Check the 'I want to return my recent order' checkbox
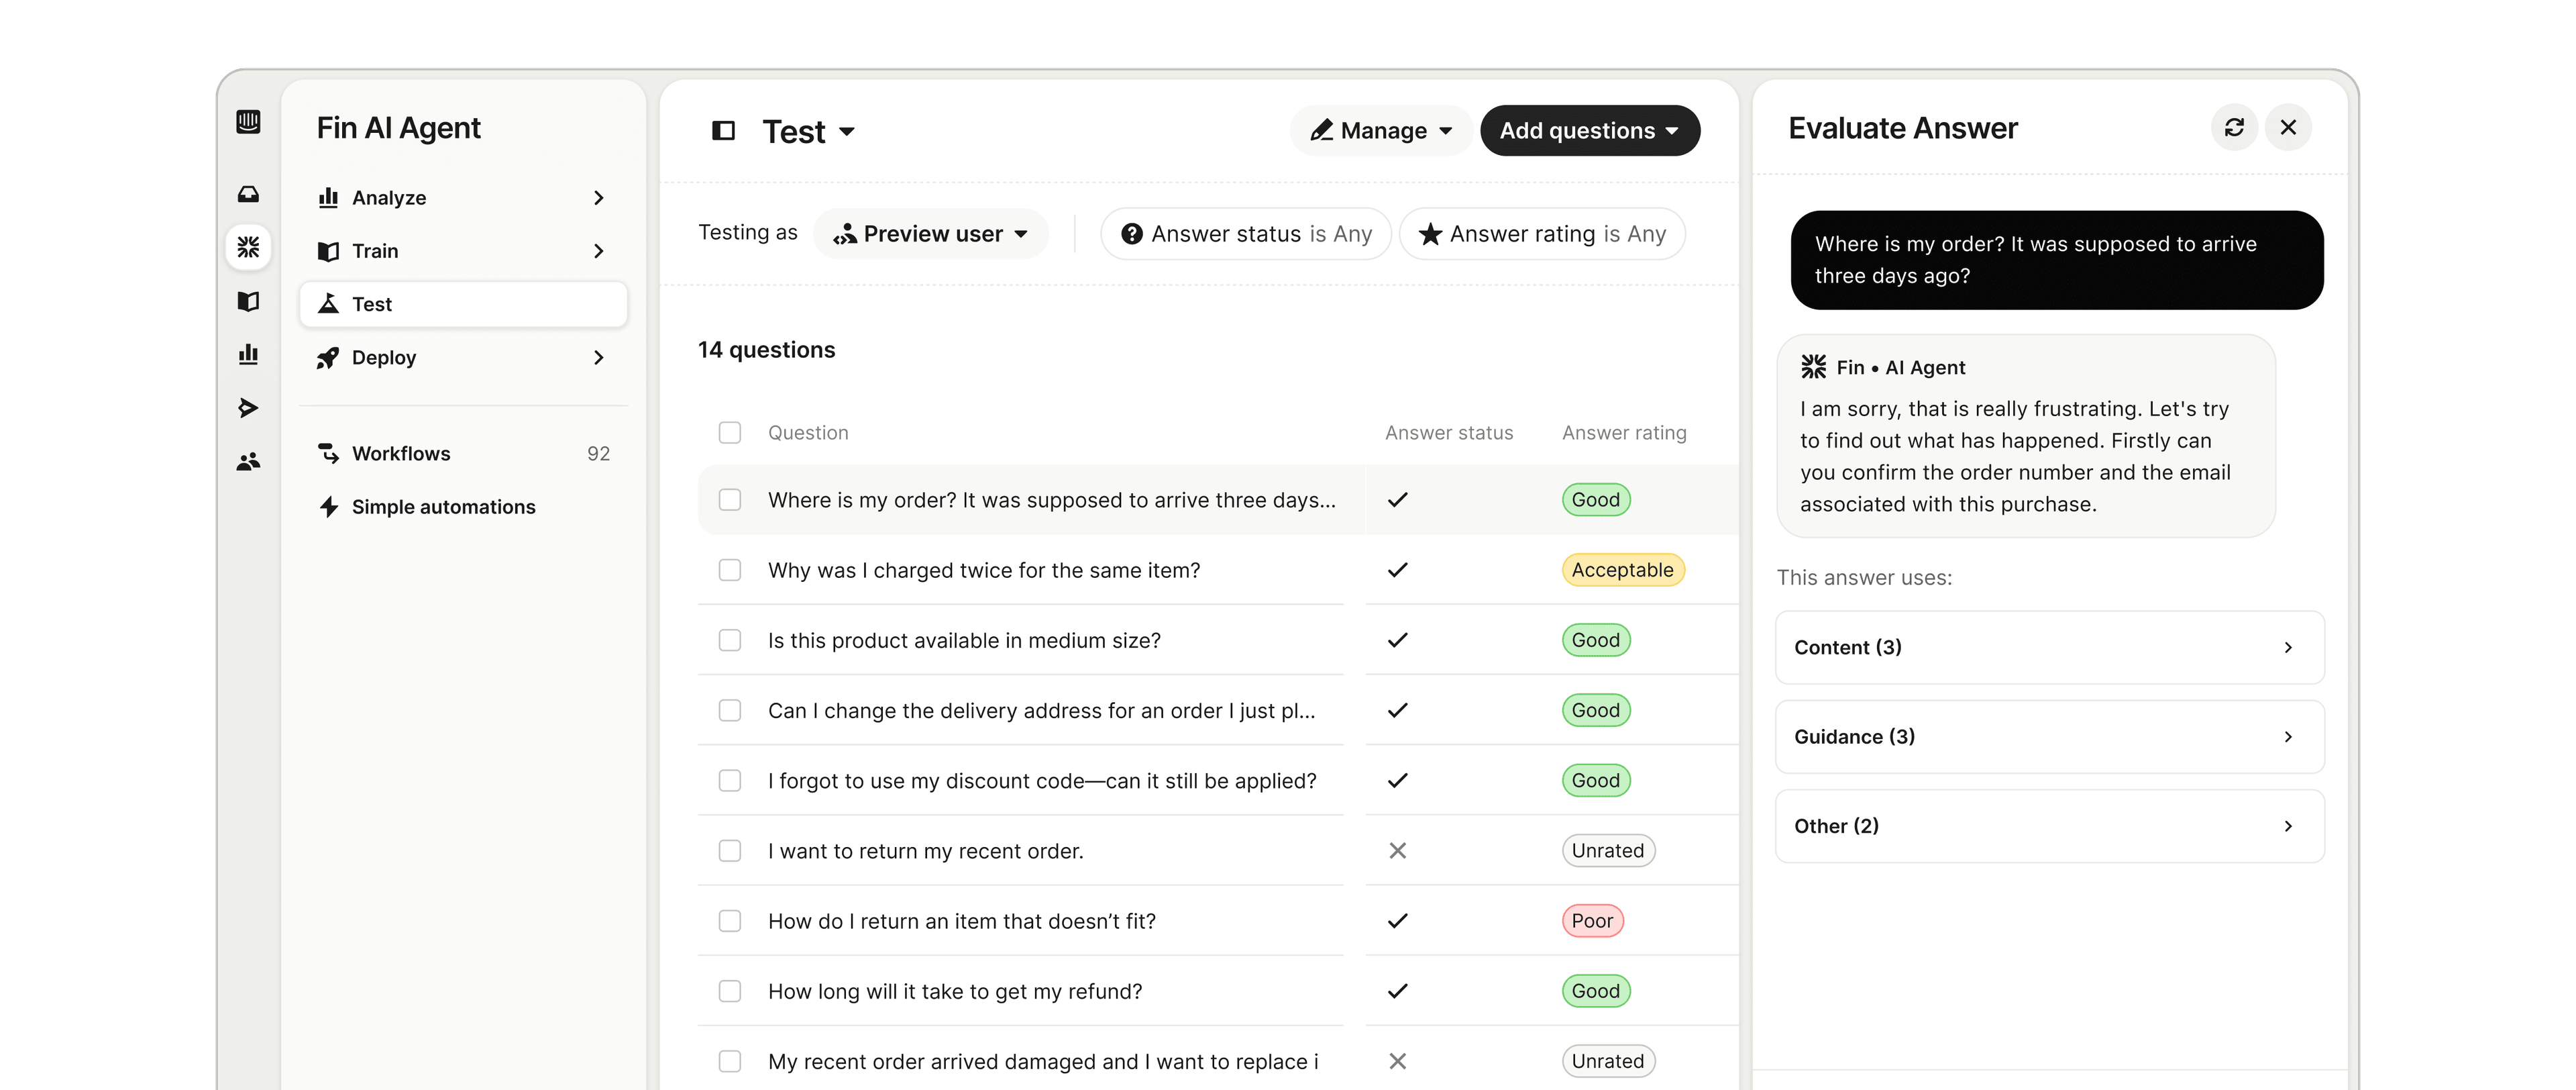The image size is (2576, 1090). point(730,851)
